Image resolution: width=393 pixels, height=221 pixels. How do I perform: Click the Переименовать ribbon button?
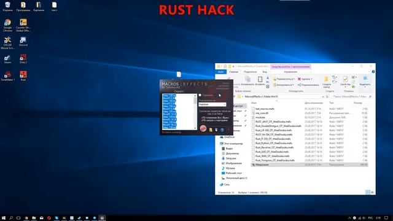(308, 85)
